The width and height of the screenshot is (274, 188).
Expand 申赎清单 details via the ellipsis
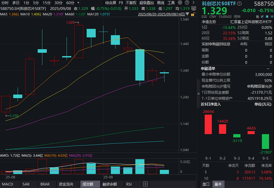coord(269,68)
